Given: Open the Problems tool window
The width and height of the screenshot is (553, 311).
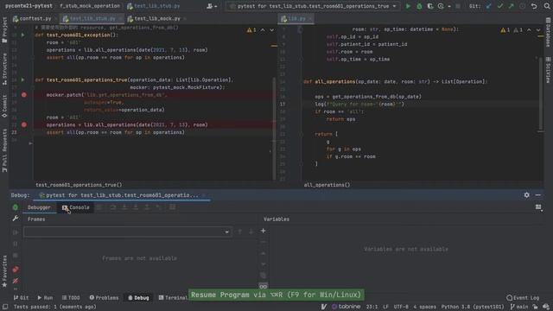Looking at the screenshot, I should [104, 297].
